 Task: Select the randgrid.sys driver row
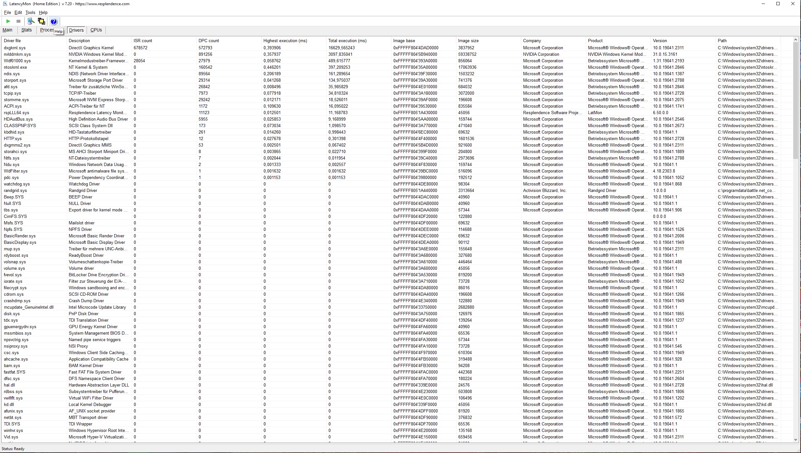click(x=15, y=190)
